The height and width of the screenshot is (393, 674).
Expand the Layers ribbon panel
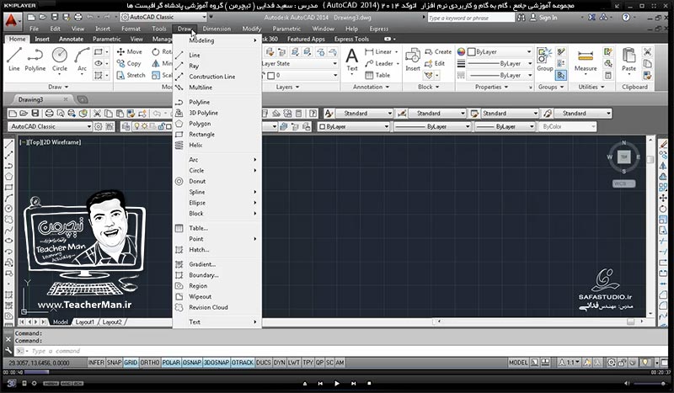pyautogui.click(x=287, y=87)
